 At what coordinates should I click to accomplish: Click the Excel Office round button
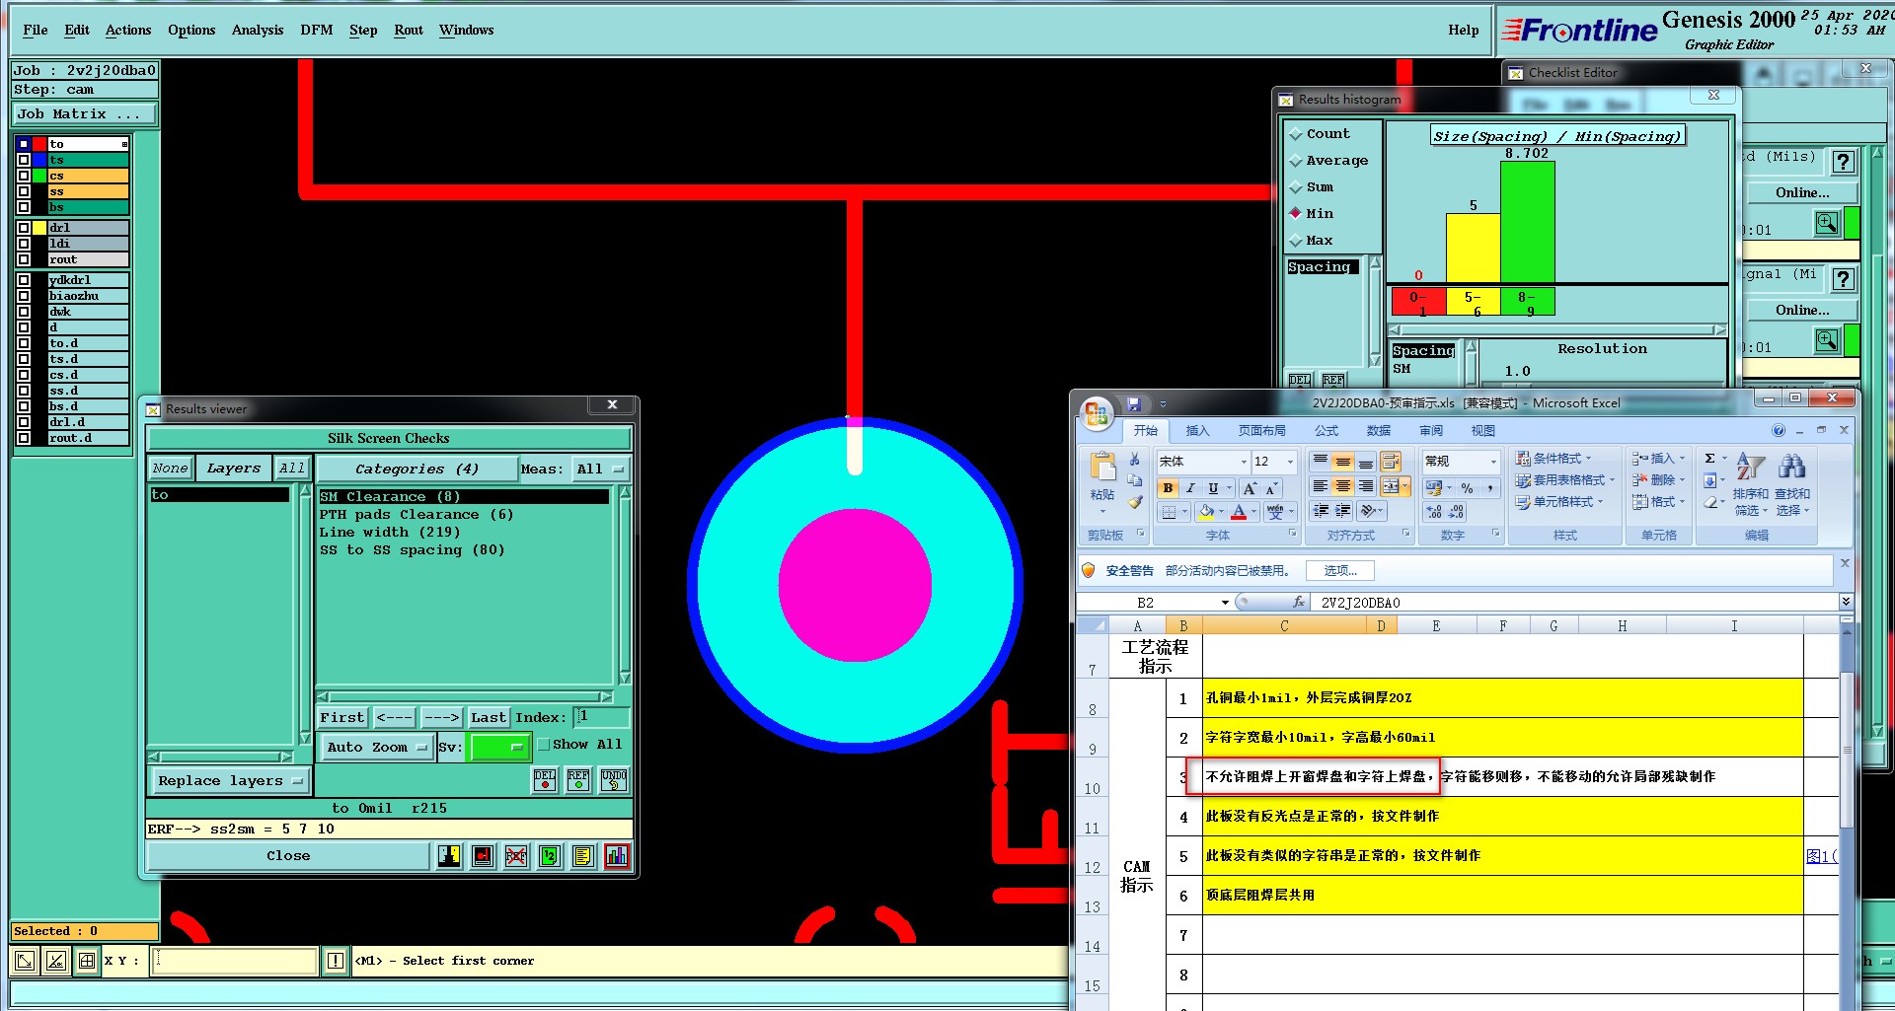1097,412
